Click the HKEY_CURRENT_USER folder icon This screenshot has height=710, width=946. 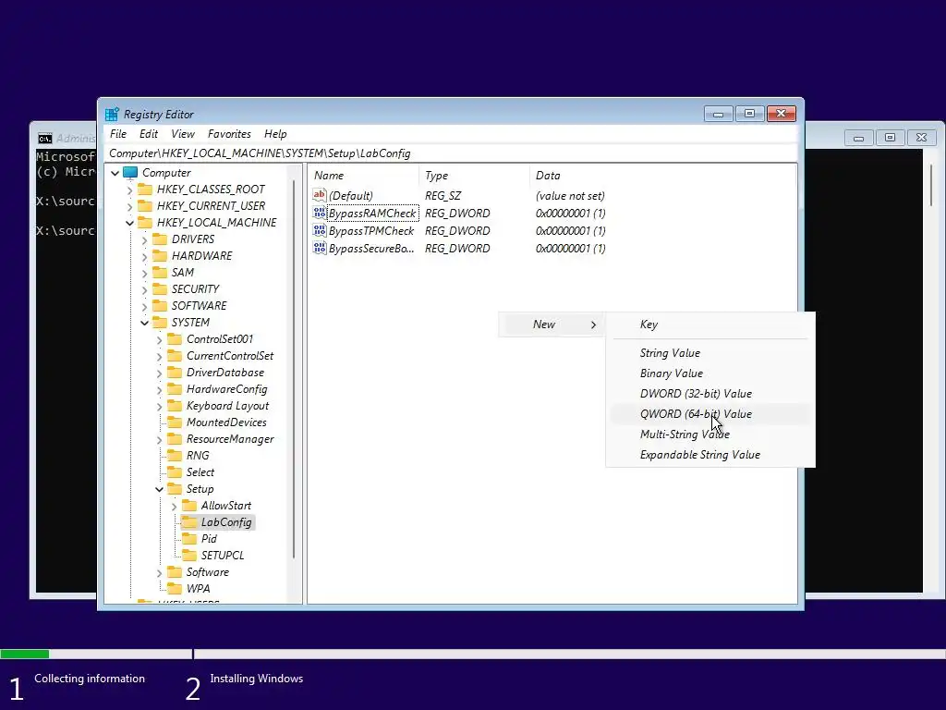[x=145, y=206]
